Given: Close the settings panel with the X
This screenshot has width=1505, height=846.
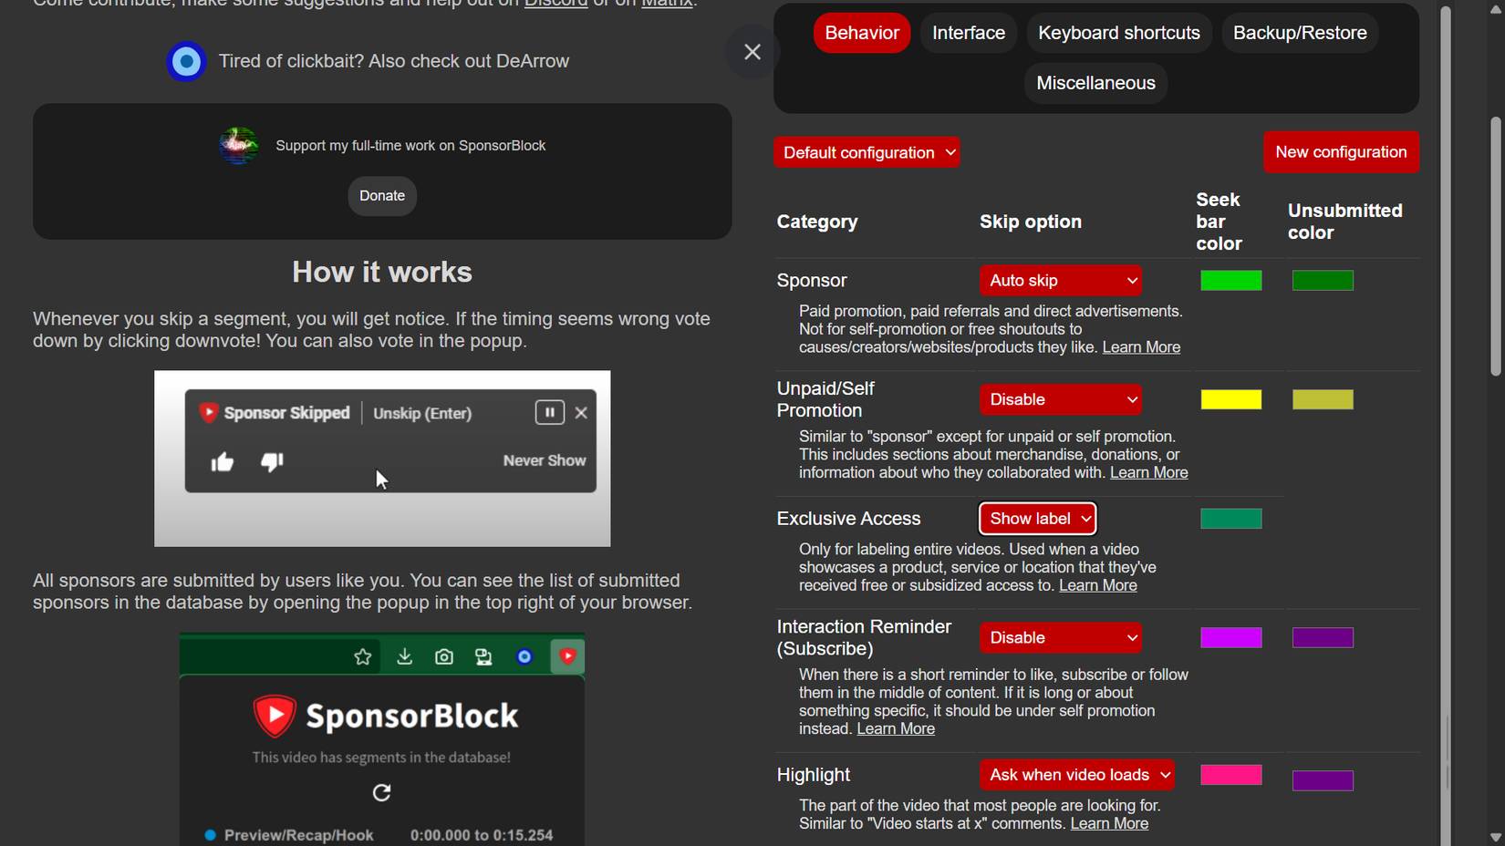Looking at the screenshot, I should pyautogui.click(x=752, y=52).
